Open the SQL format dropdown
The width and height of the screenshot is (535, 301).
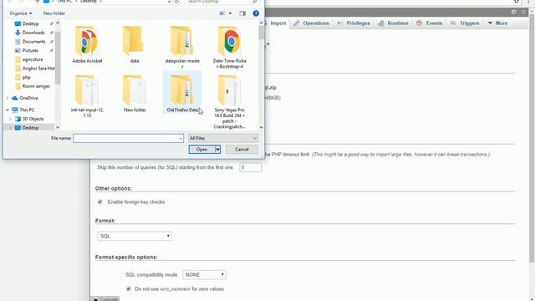pos(135,236)
